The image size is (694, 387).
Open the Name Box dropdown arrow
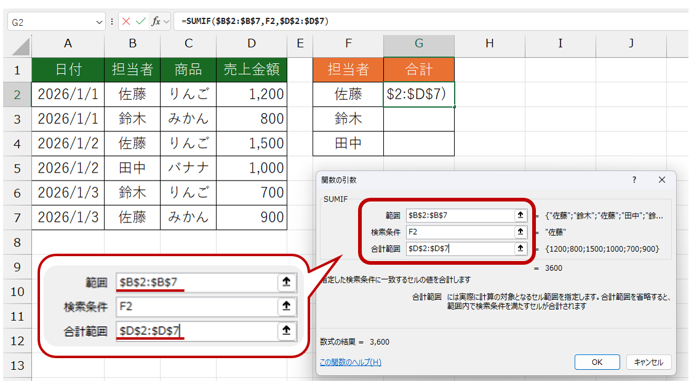pyautogui.click(x=100, y=21)
